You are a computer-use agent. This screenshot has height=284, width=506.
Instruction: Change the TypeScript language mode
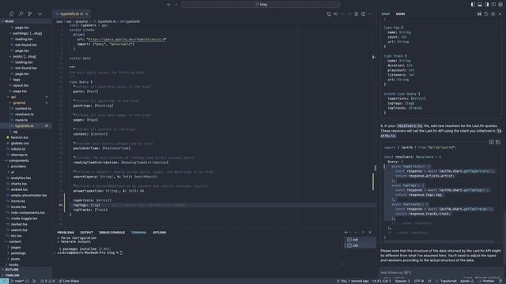tap(448, 281)
